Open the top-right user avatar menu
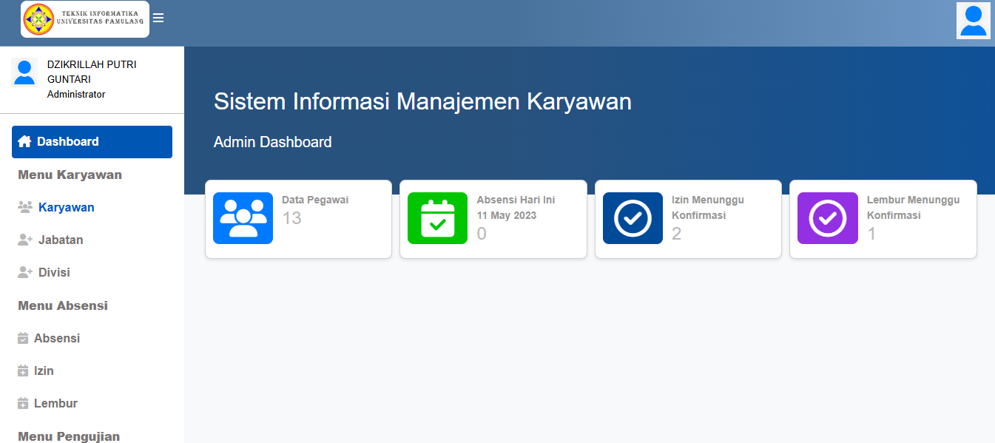This screenshot has width=995, height=443. [x=973, y=21]
